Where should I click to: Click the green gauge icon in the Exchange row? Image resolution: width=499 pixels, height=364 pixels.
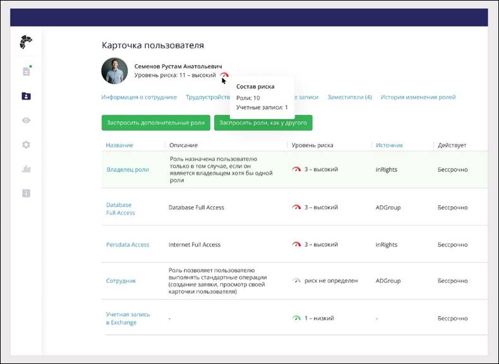point(296,317)
